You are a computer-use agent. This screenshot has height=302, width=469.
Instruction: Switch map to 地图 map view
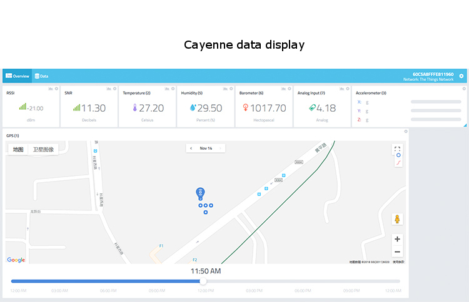click(18, 150)
